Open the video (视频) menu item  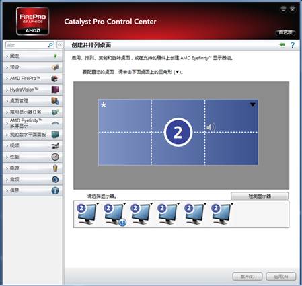point(32,146)
